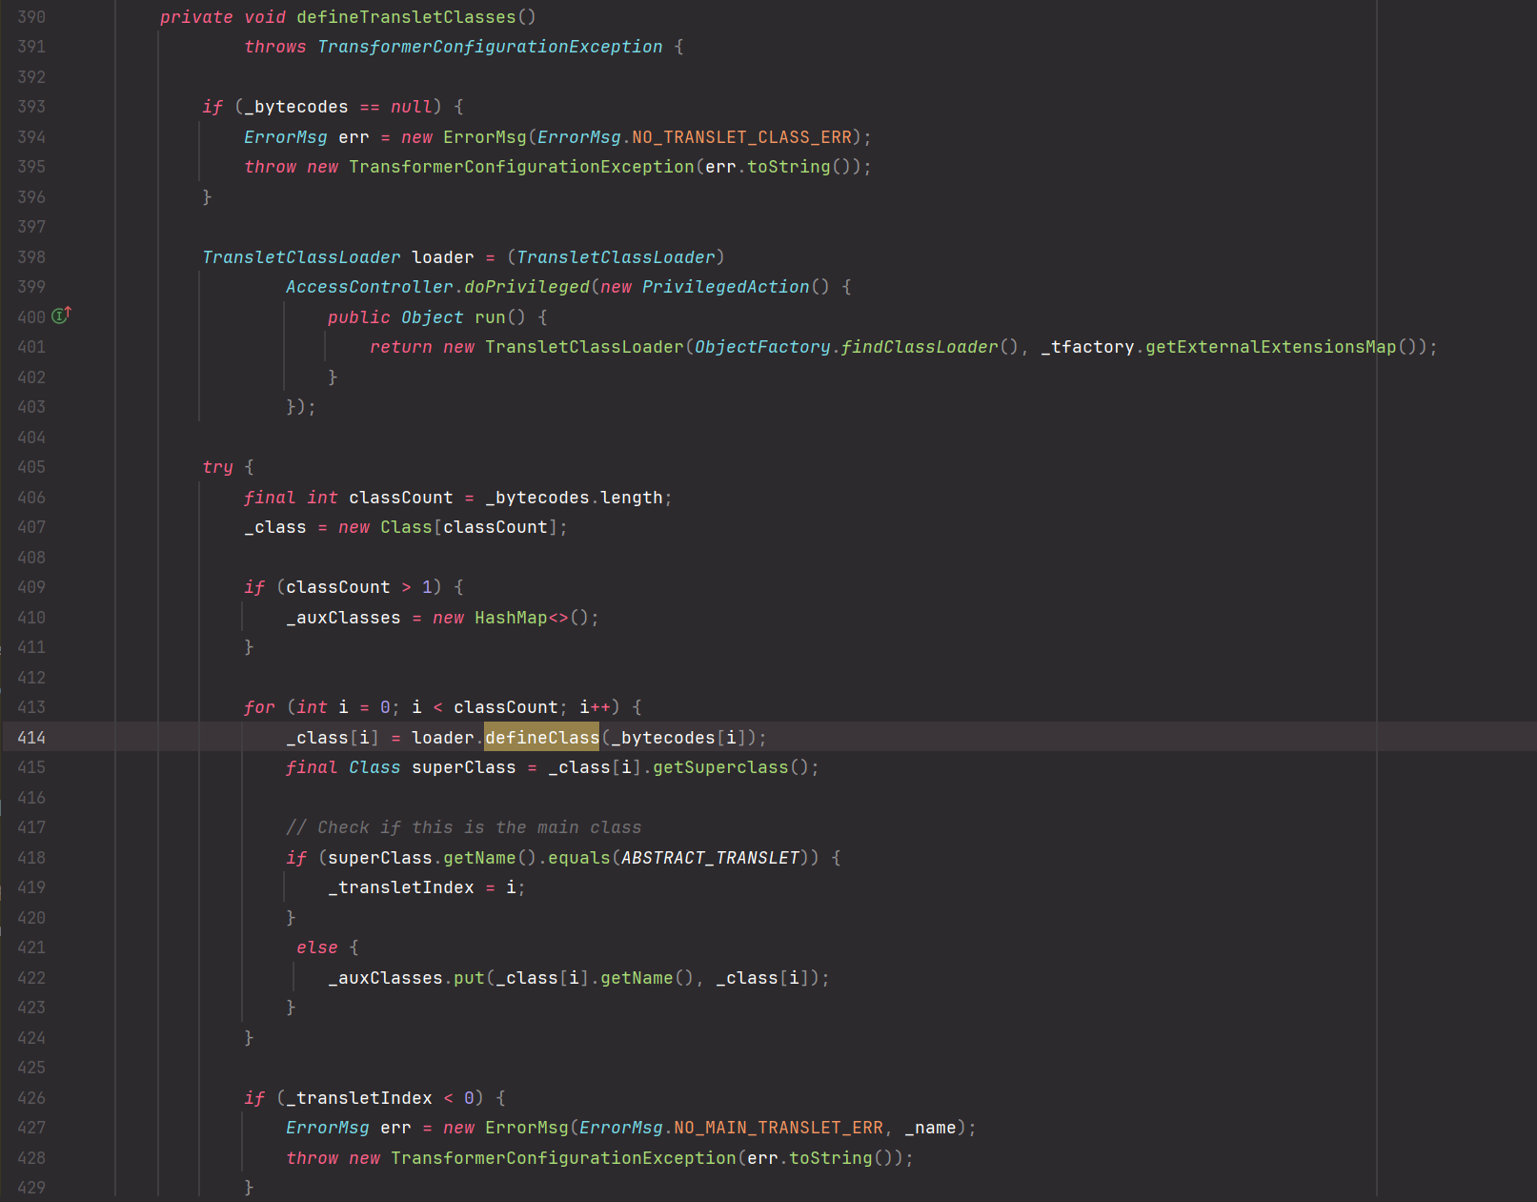Image resolution: width=1537 pixels, height=1202 pixels.
Task: Click the implements-method gutter icon on line 400
Action: point(61,316)
